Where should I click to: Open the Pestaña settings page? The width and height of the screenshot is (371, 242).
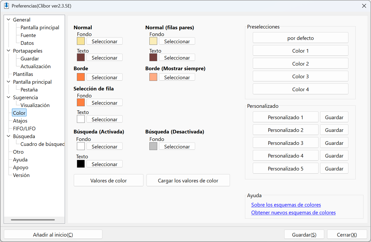pos(29,90)
